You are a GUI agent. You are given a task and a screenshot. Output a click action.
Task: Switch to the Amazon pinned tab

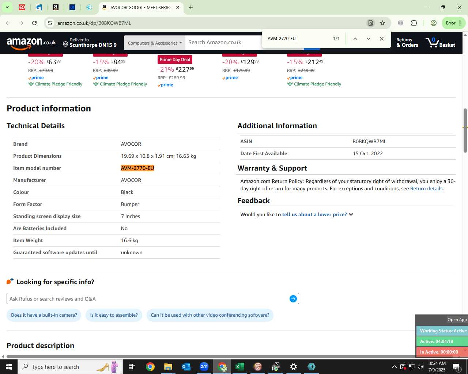click(x=56, y=7)
